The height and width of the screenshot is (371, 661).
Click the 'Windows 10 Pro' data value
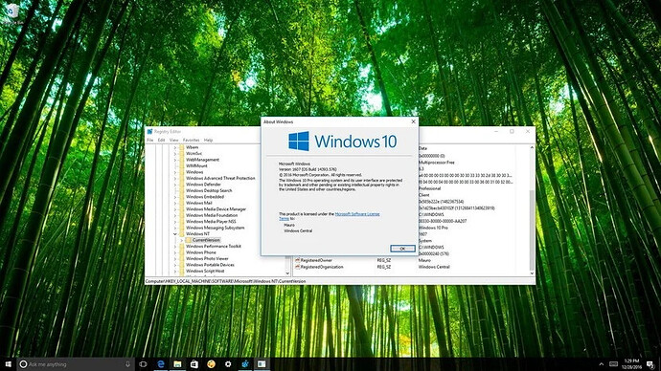pyautogui.click(x=433, y=228)
